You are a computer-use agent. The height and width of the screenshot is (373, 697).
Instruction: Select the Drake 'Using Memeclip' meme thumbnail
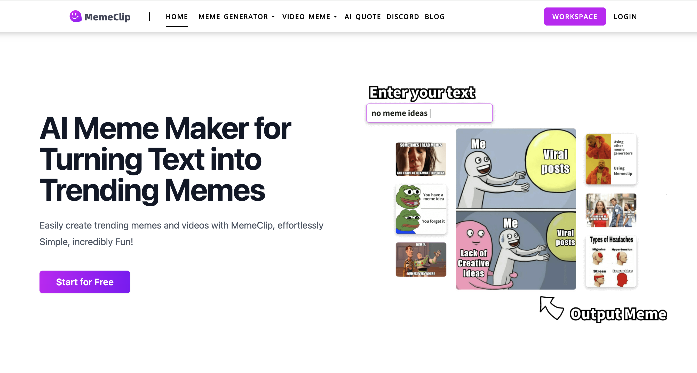[x=611, y=159]
